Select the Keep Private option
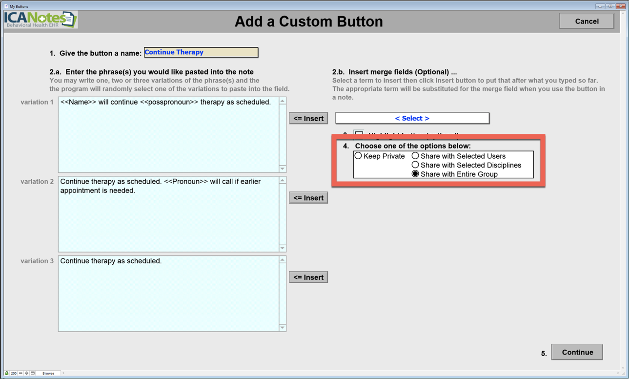The width and height of the screenshot is (629, 379). coord(358,156)
